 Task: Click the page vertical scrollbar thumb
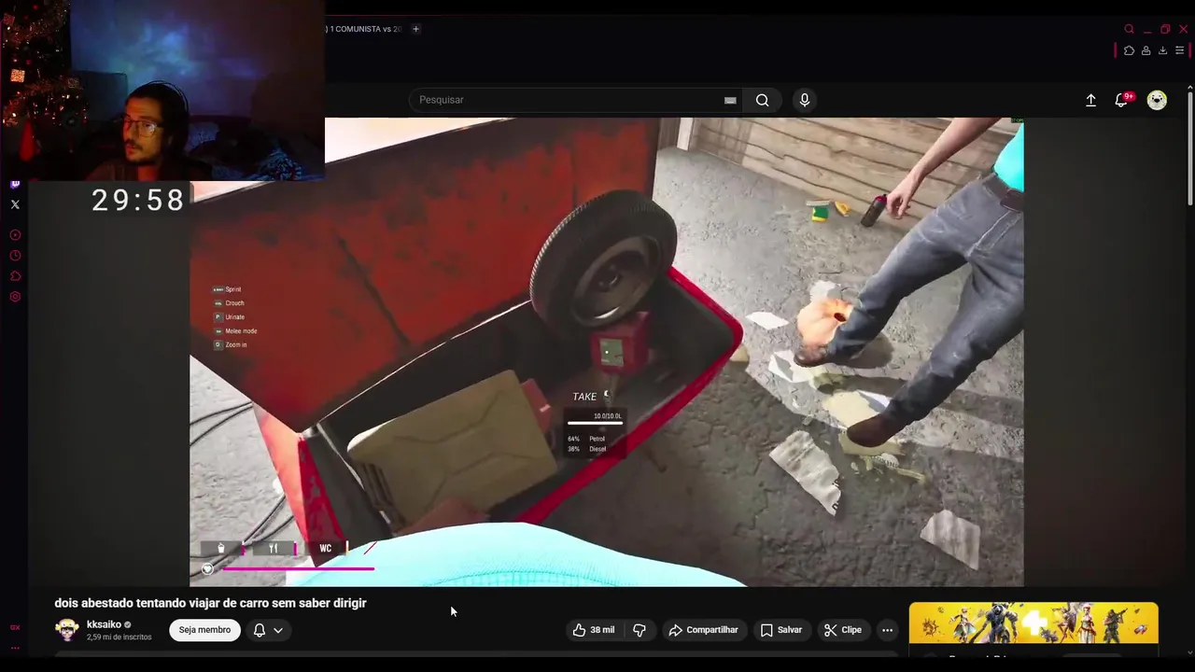pyautogui.click(x=1189, y=147)
